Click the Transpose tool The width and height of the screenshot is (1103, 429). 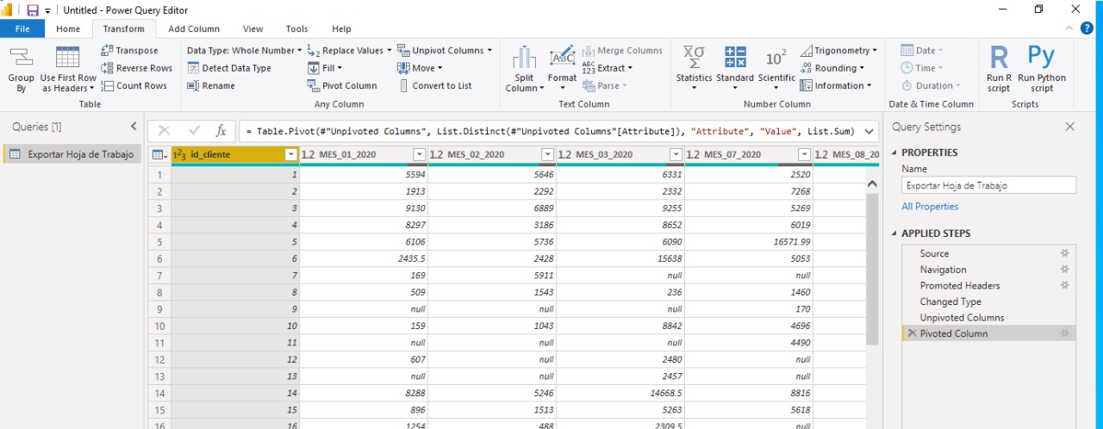pos(130,51)
